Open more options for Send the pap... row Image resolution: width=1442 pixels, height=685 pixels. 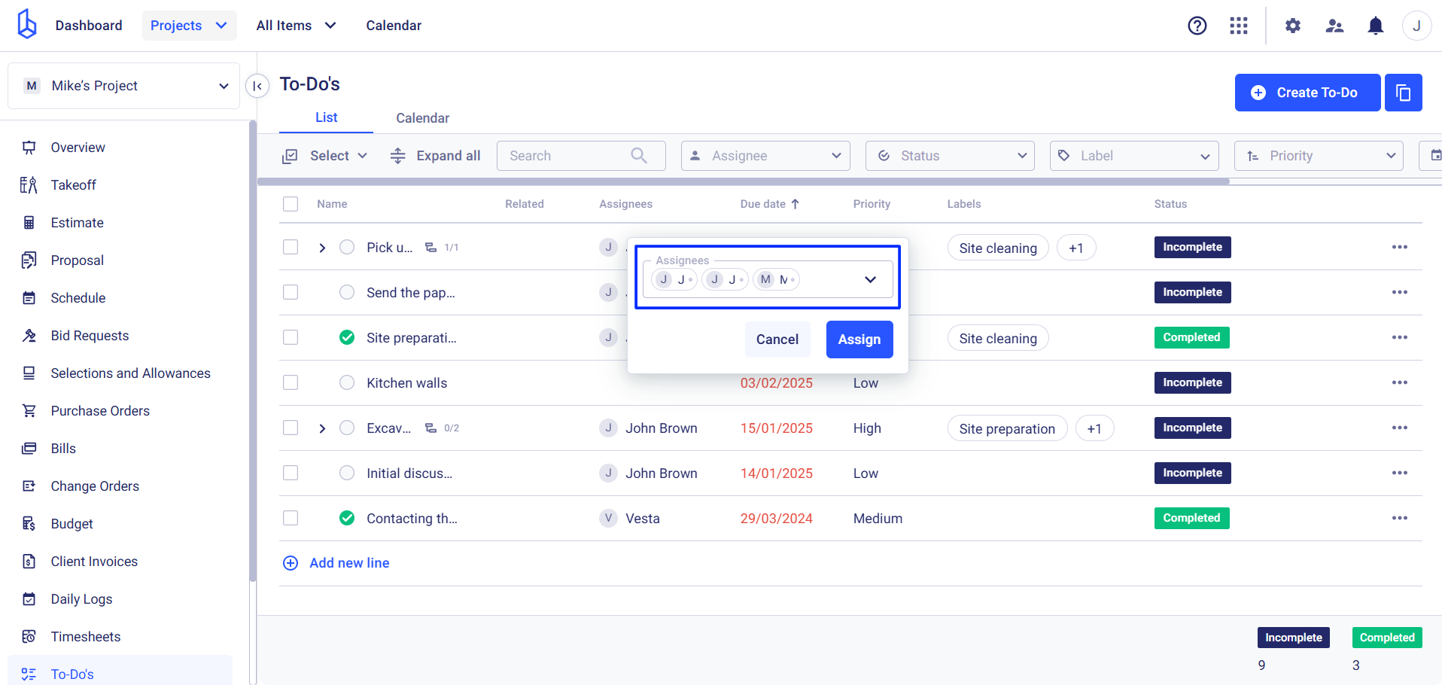(1399, 292)
